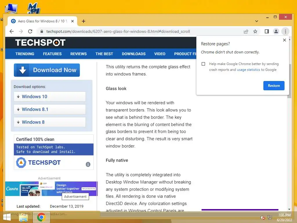Open the Canva advertisement banner

click(51, 189)
